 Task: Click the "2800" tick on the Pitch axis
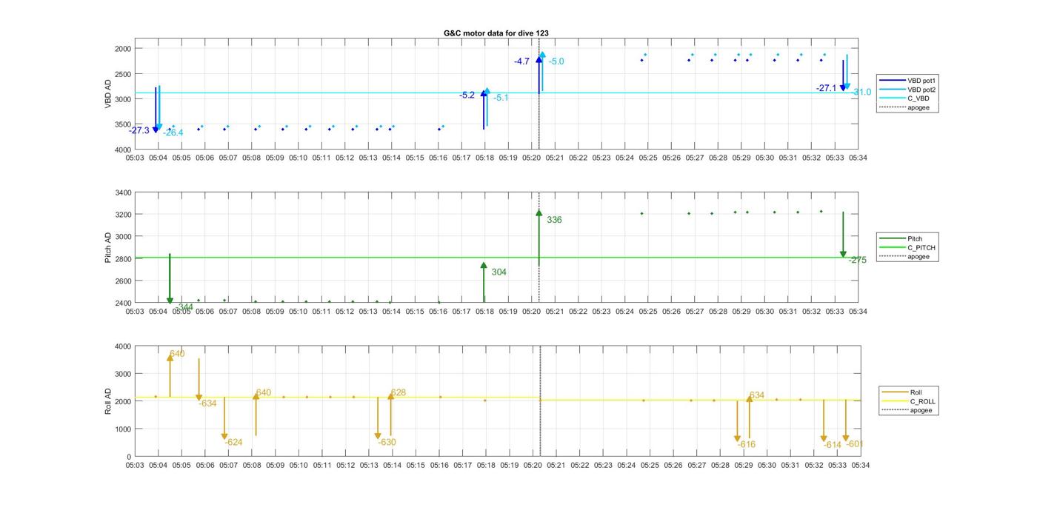coord(123,259)
